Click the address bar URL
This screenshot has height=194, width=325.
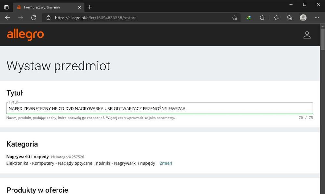click(x=96, y=18)
